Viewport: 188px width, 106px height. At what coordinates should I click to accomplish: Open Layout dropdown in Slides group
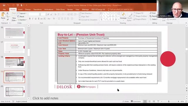pos(22,13)
